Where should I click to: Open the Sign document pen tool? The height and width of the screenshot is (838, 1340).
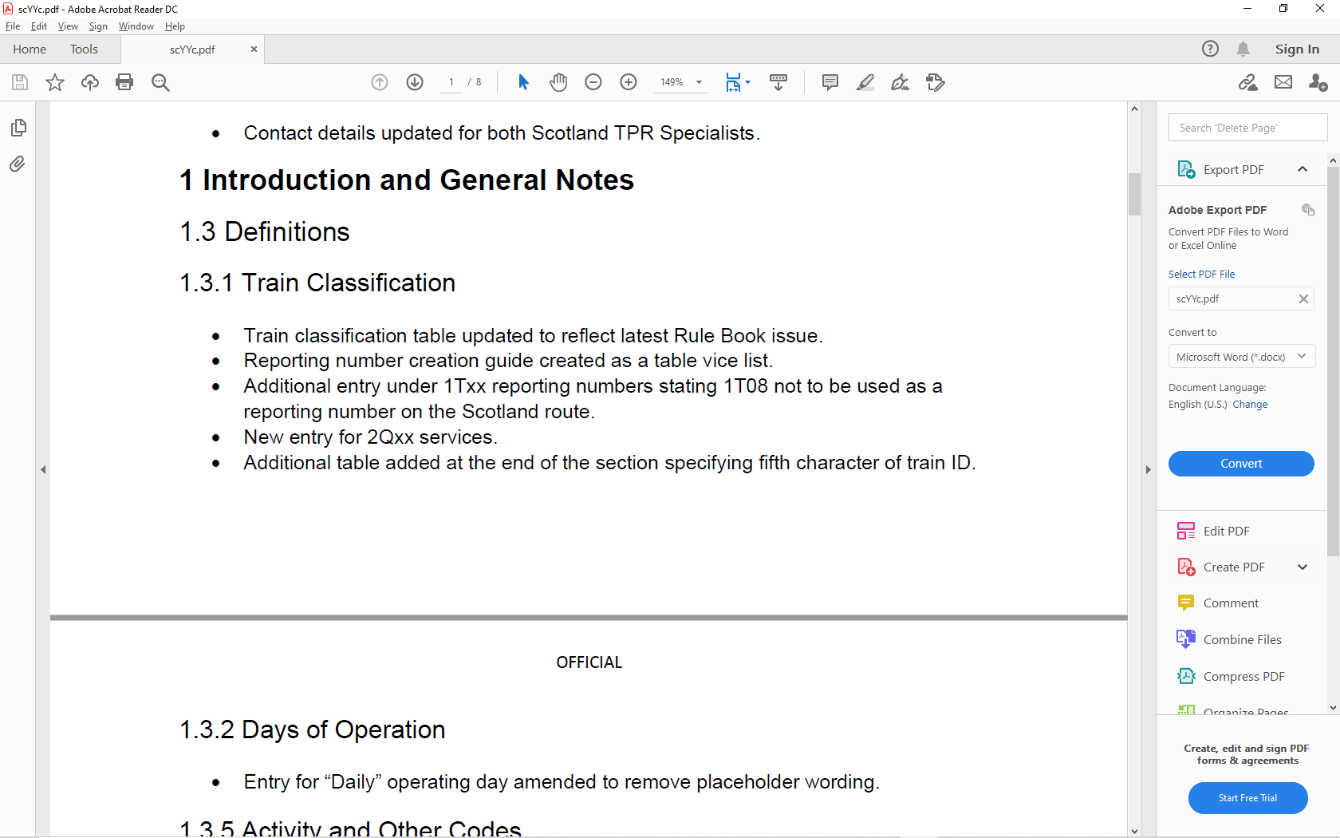pyautogui.click(x=901, y=82)
